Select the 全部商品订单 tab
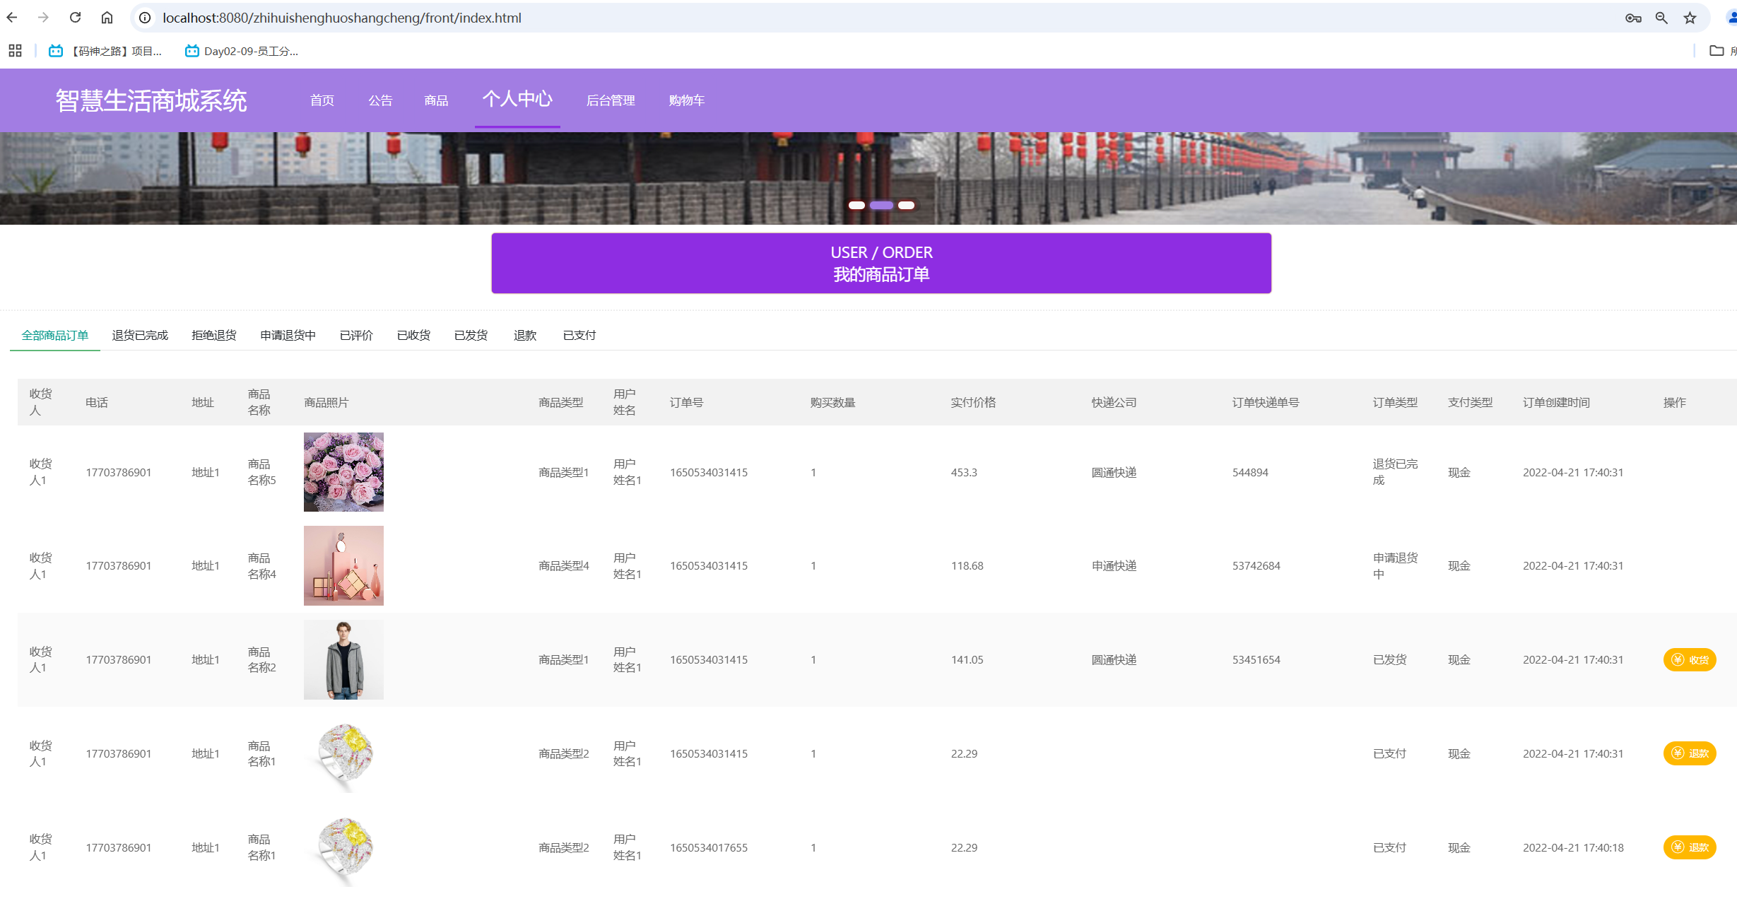 click(55, 335)
